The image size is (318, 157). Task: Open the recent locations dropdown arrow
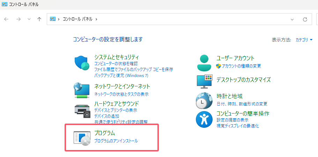click(x=29, y=19)
